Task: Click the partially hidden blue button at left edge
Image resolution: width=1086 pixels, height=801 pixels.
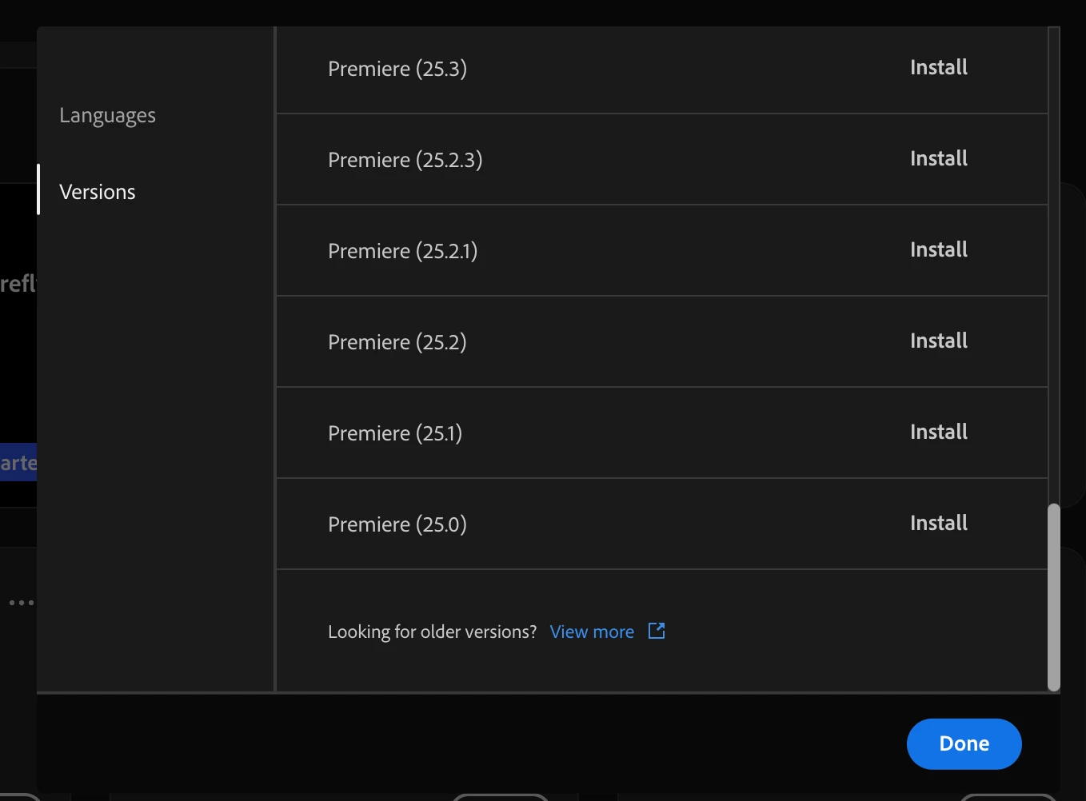Action: tap(18, 462)
